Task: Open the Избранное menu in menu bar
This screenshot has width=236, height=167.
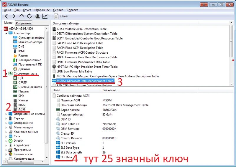Action: pos(42,10)
